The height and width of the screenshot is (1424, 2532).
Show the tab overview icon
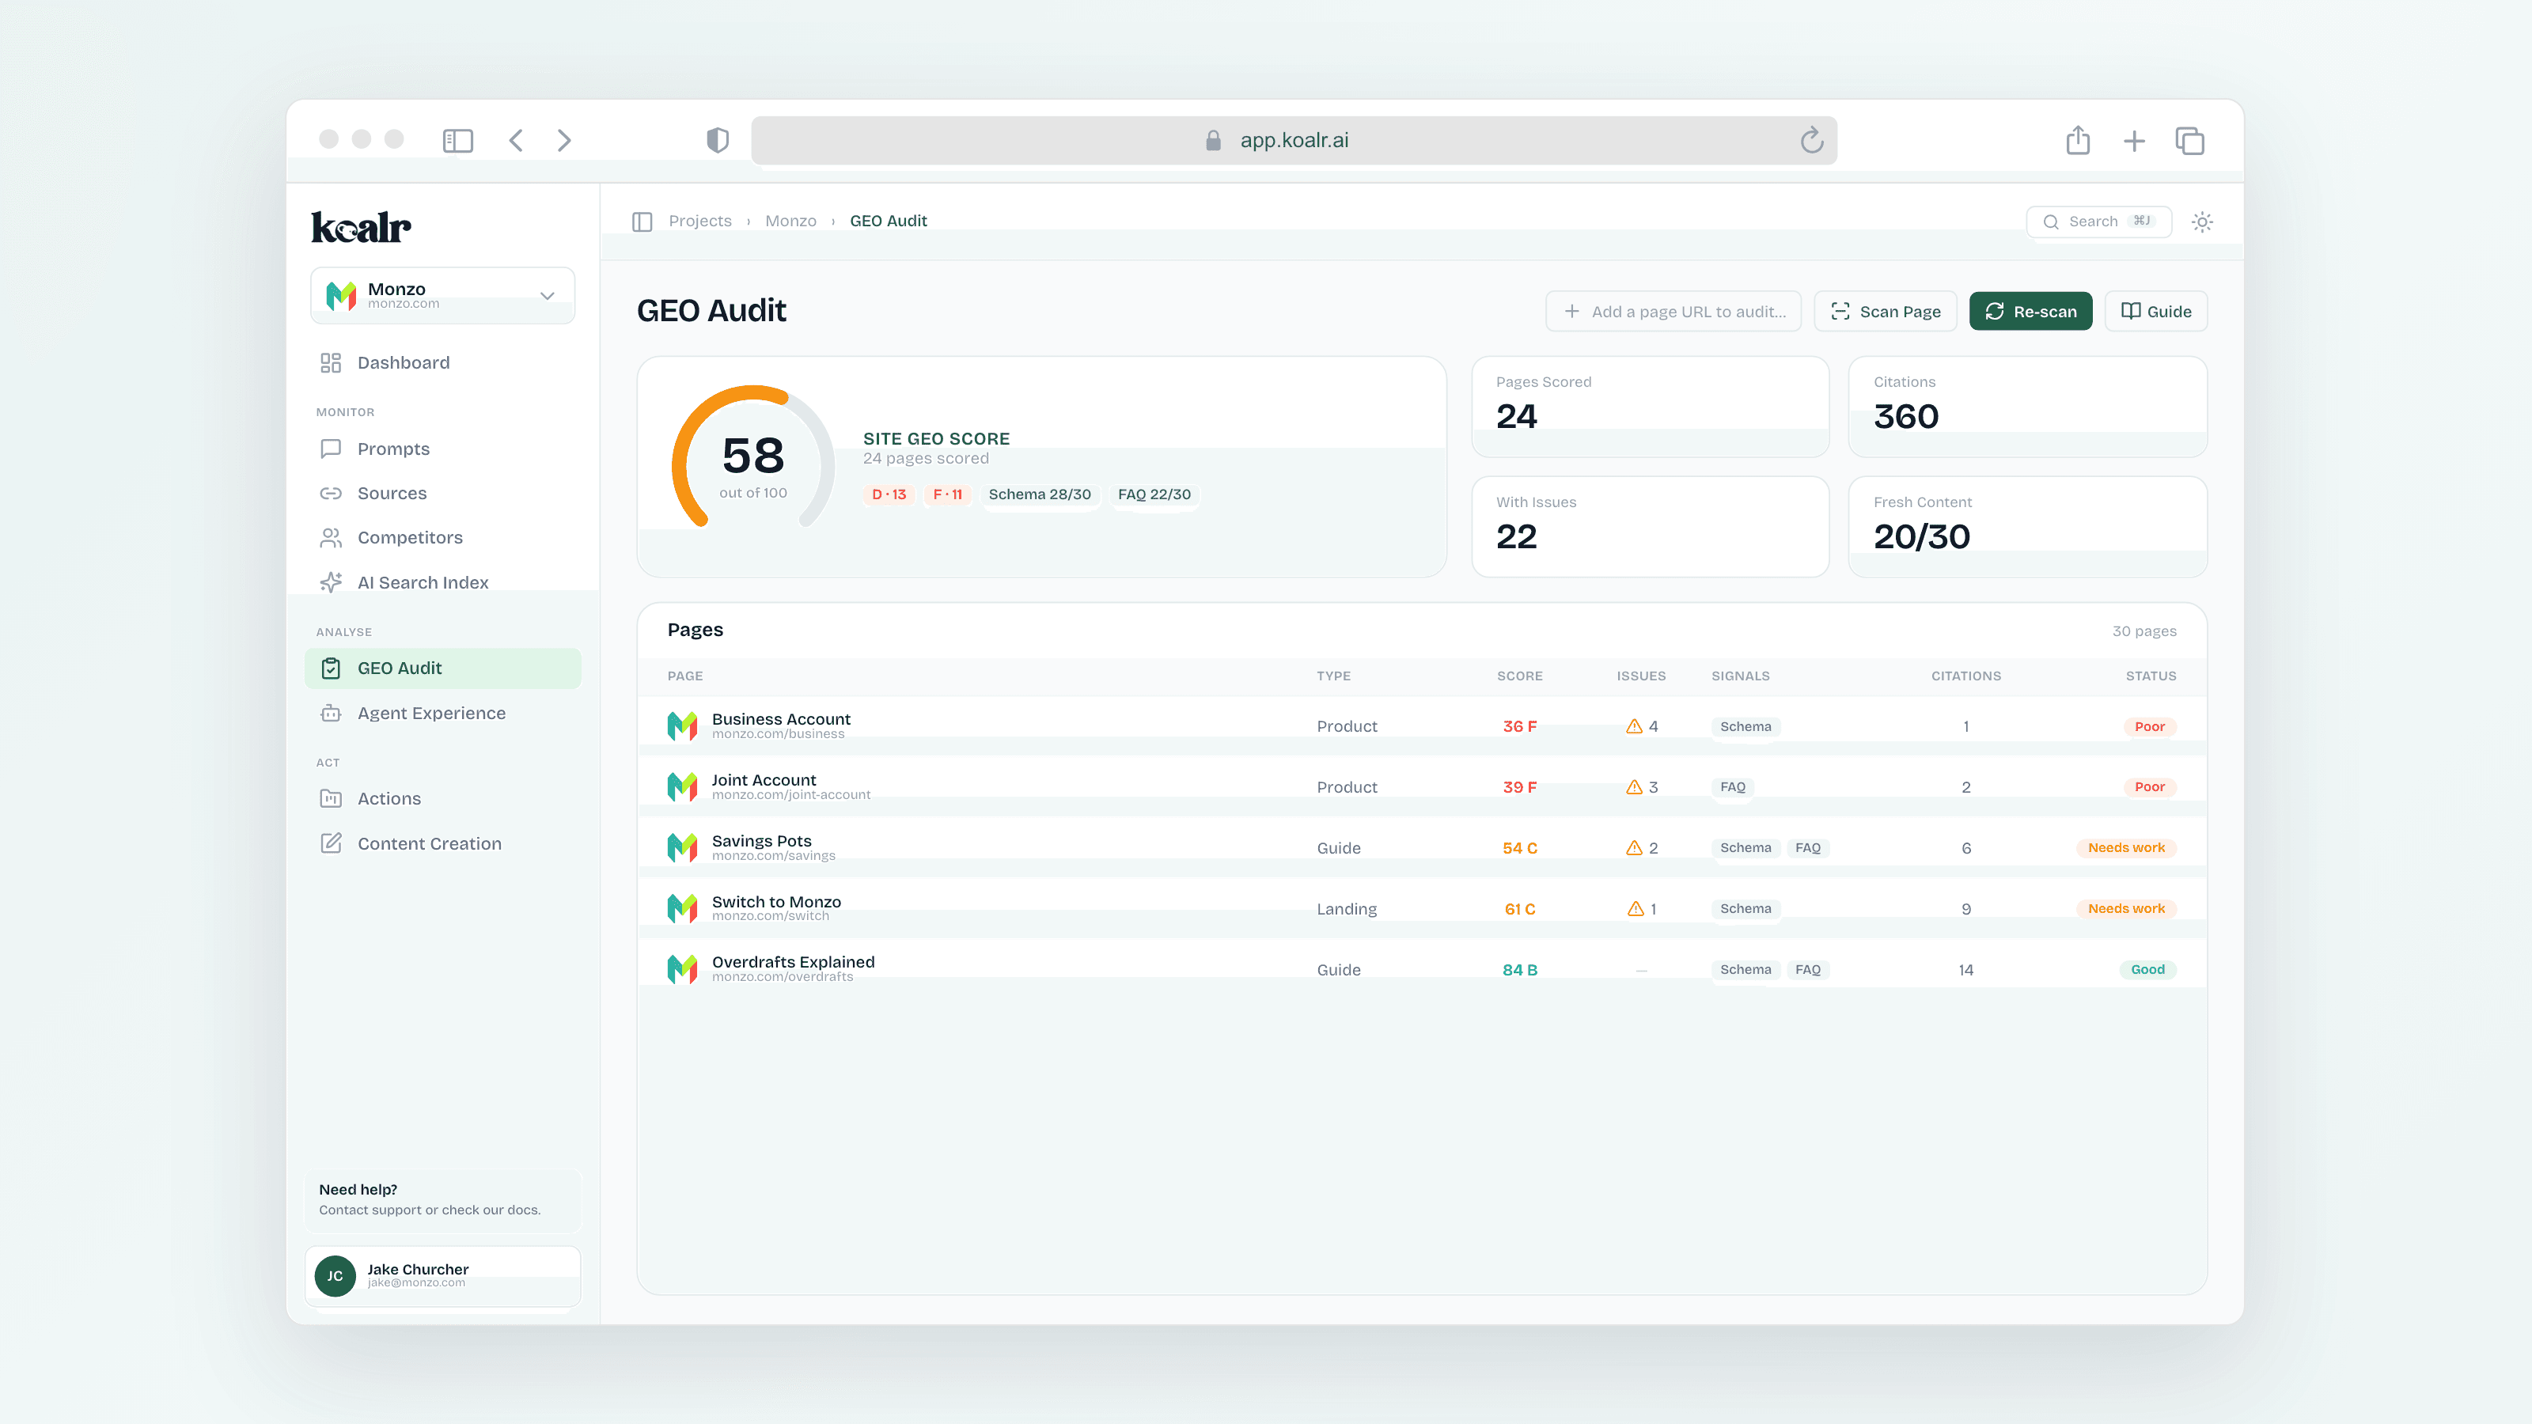point(2190,142)
